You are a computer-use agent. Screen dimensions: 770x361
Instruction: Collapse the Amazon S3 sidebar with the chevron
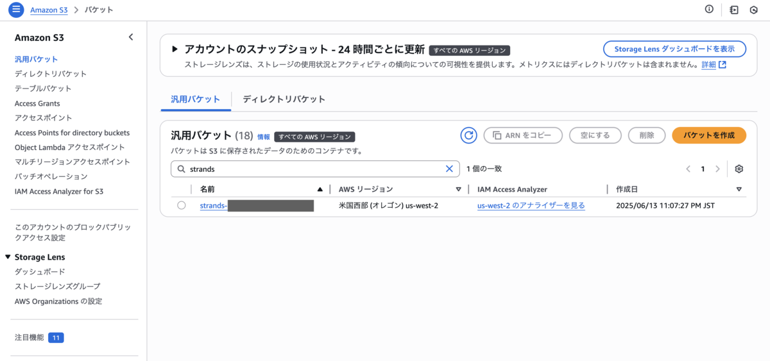click(131, 37)
